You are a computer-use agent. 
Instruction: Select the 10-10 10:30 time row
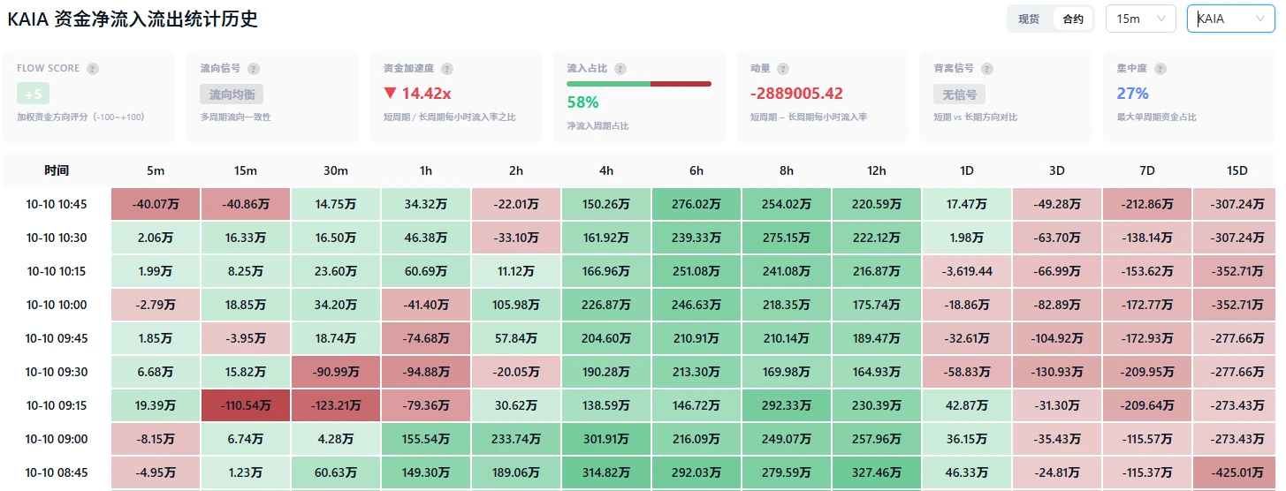coord(57,238)
